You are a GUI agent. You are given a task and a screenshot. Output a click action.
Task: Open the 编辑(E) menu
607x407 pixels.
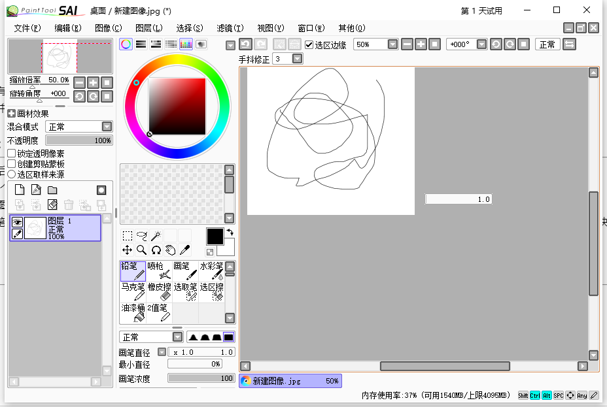pos(68,28)
